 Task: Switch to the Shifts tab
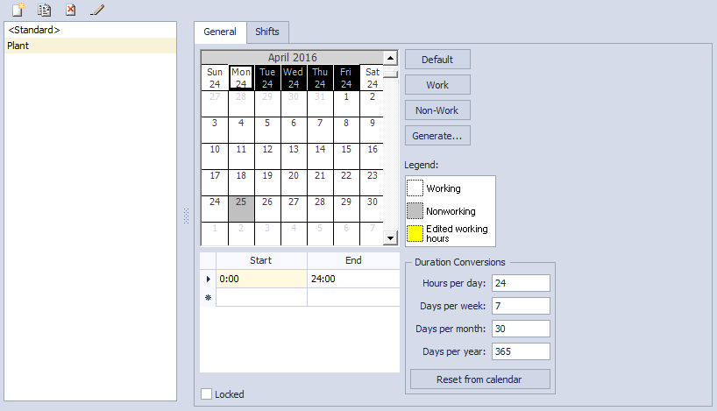[267, 32]
